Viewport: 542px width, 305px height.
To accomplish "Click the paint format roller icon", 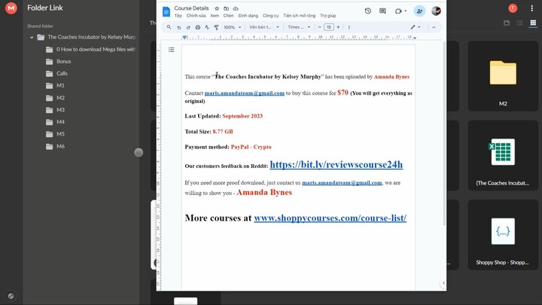I will (216, 27).
